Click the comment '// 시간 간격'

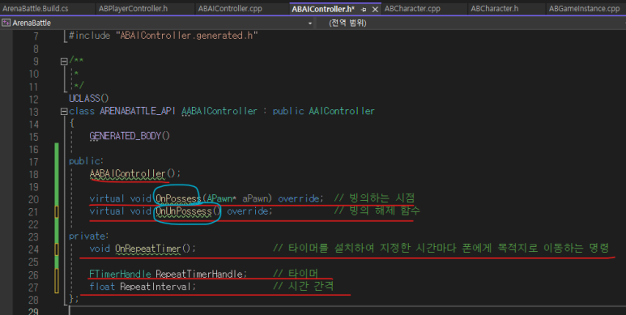tap(303, 286)
